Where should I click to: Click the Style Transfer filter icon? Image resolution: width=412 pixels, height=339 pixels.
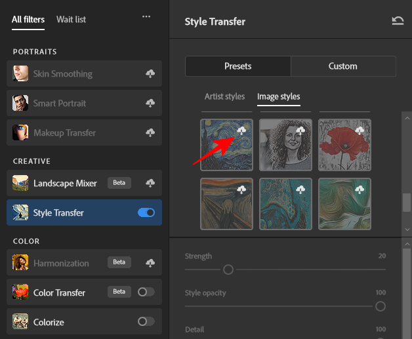(20, 212)
